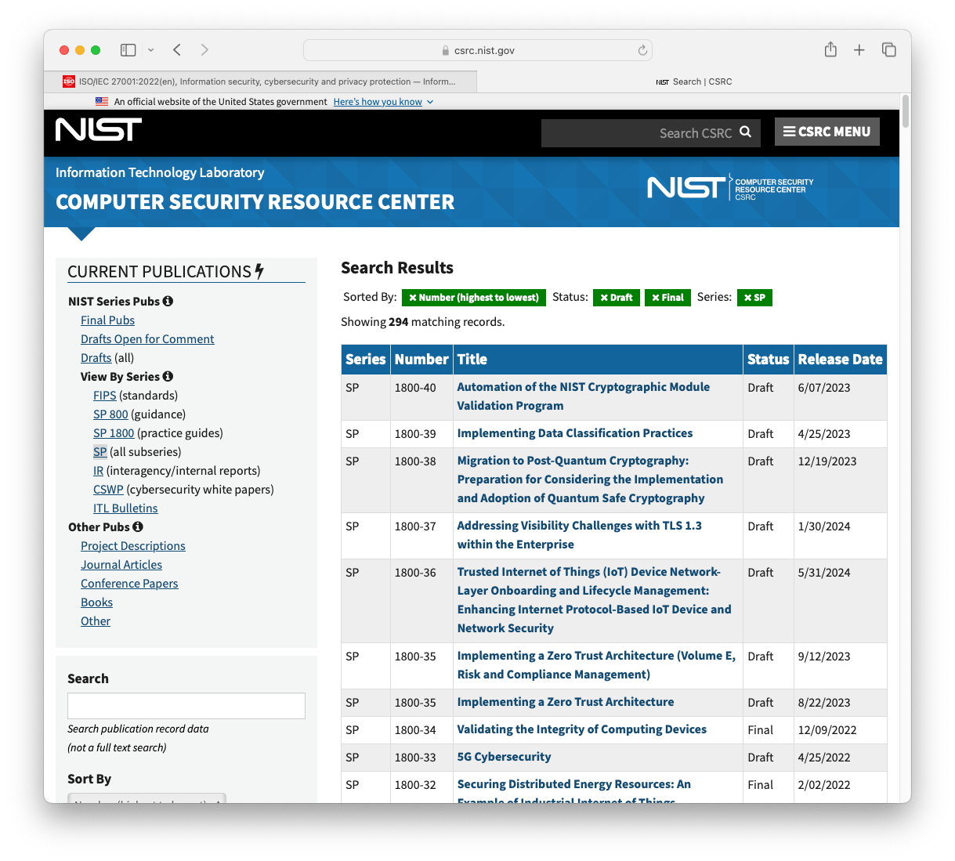The height and width of the screenshot is (861, 955).
Task: Open the Other publications link
Action: (x=96, y=621)
